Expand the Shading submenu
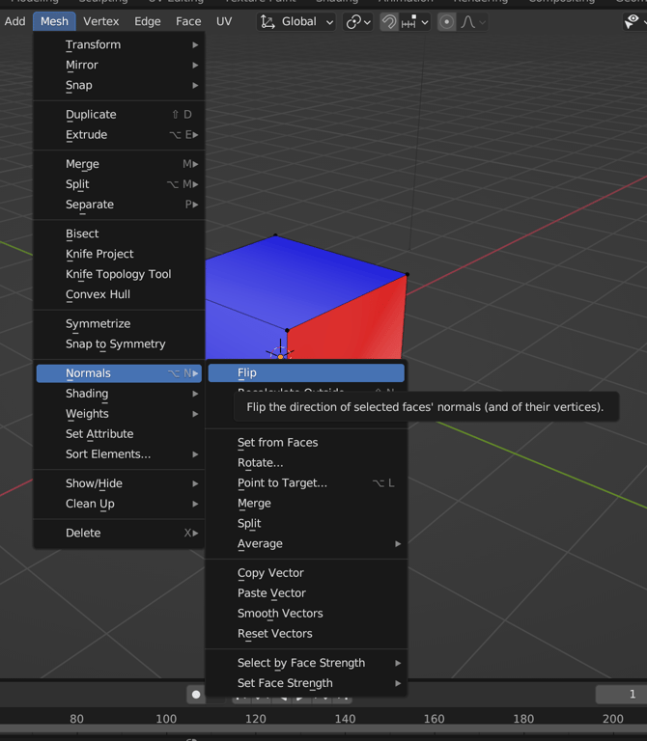Viewport: 647px width, 741px height. 119,394
